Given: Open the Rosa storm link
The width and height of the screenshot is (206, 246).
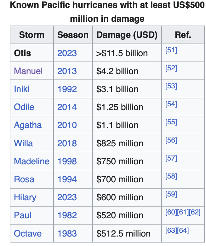Looking at the screenshot, I should point(24,179).
